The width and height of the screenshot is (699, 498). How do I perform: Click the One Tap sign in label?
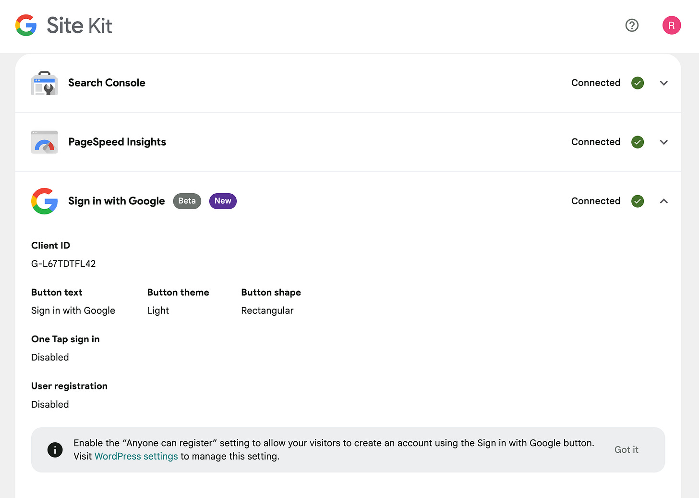click(x=65, y=339)
